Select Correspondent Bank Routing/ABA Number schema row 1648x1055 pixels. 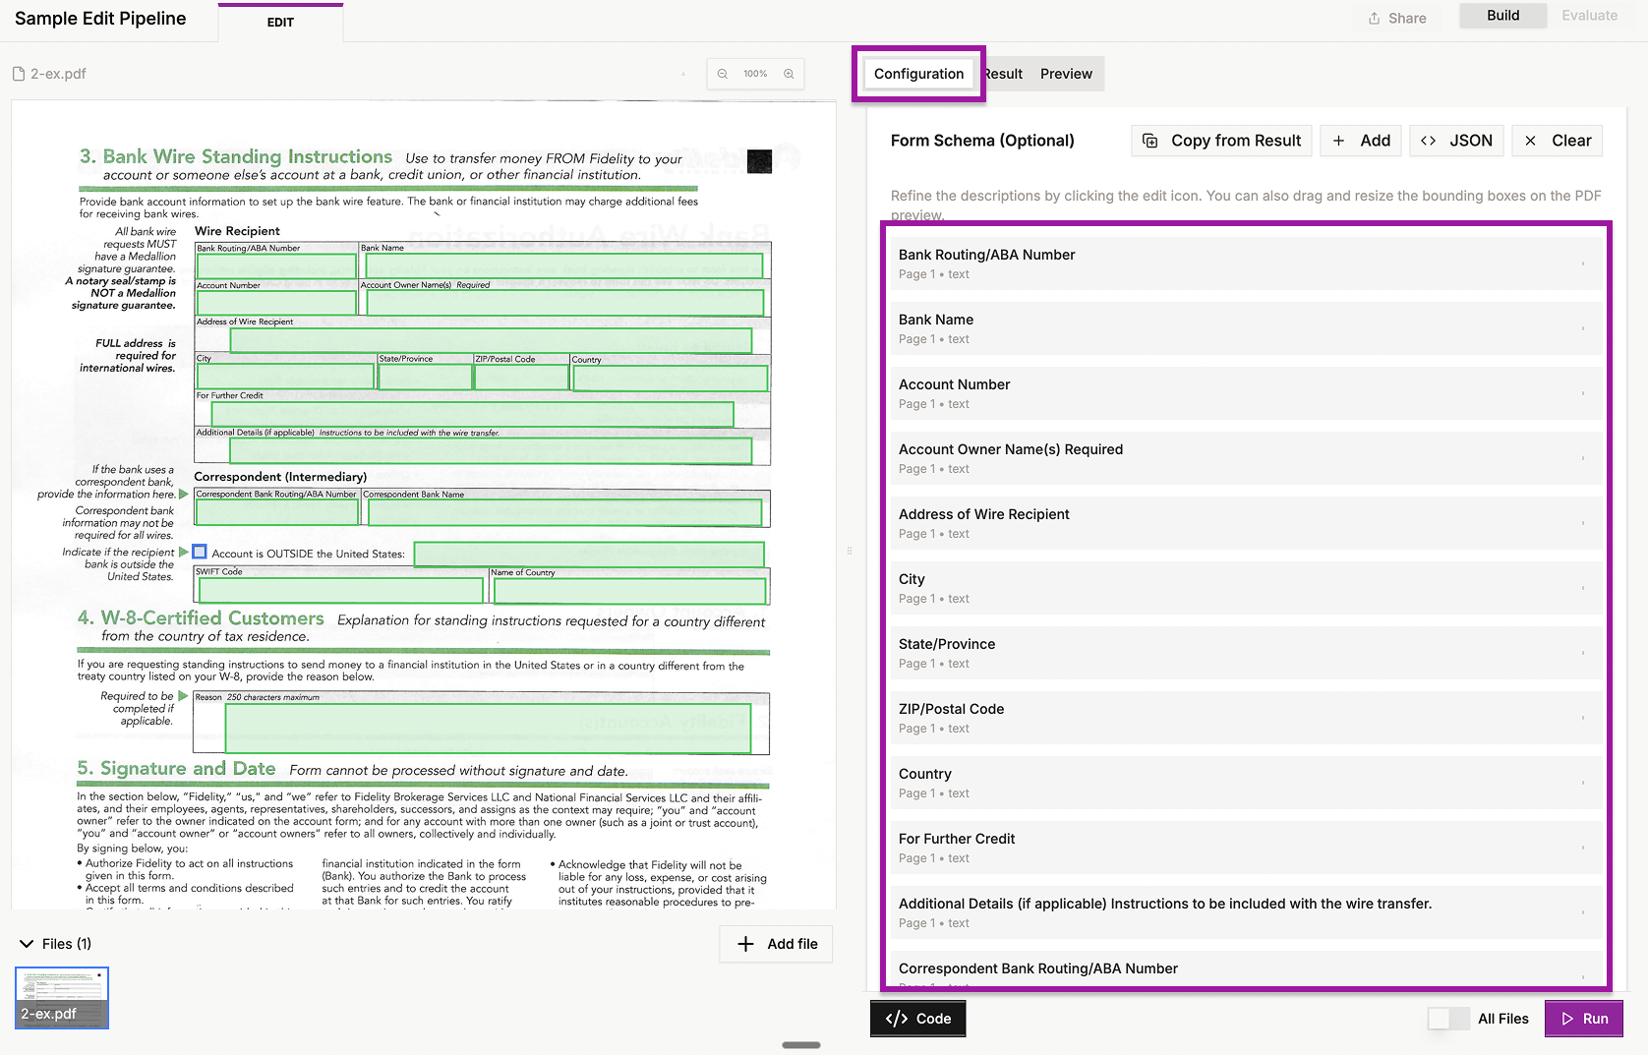(x=1246, y=968)
